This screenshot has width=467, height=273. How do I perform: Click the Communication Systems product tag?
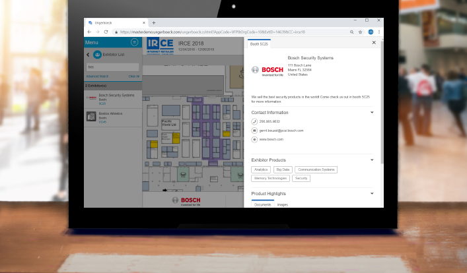316,169
